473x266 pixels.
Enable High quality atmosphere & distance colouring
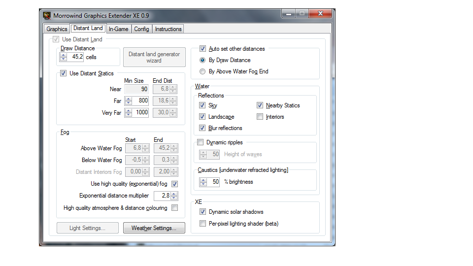(x=174, y=208)
